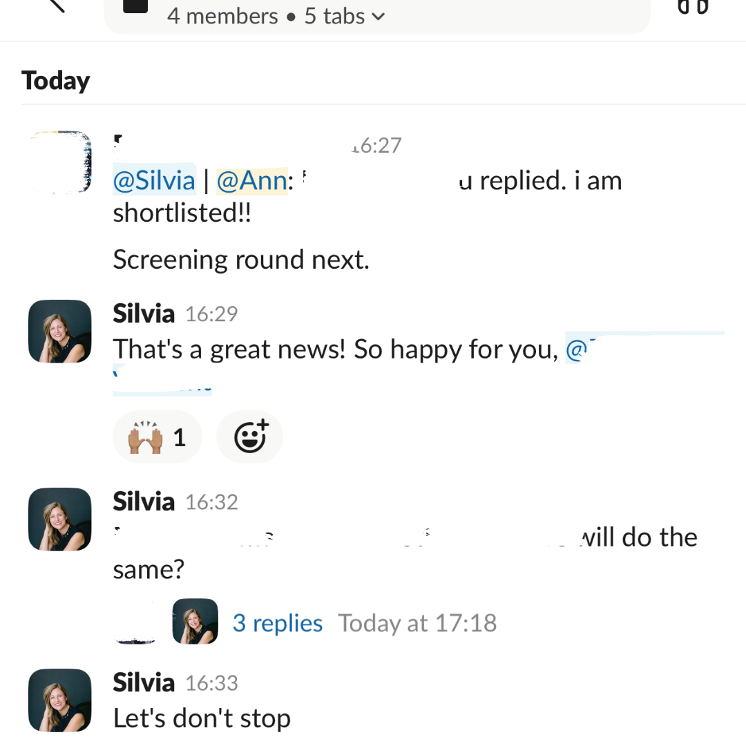746x746 pixels.
Task: Tap the highlighted @Ann mention
Action: coord(251,181)
